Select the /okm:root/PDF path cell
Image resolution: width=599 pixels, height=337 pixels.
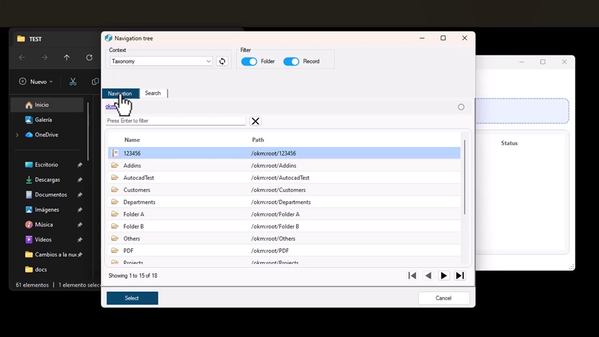269,251
